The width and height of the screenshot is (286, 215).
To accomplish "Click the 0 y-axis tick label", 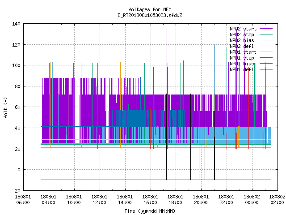I will [19, 170].
